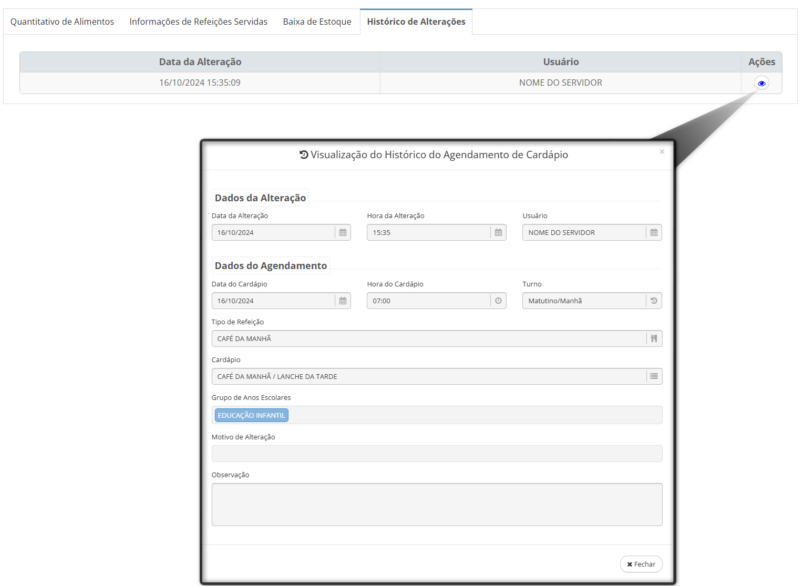Click the eye icon to view history
Image resolution: width=804 pixels, height=586 pixels.
[761, 83]
